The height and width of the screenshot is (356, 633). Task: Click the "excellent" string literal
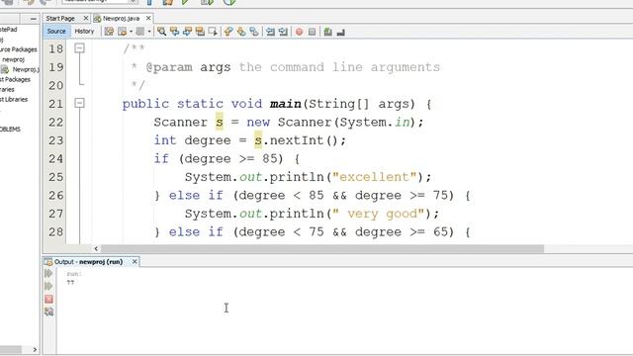[x=374, y=177]
